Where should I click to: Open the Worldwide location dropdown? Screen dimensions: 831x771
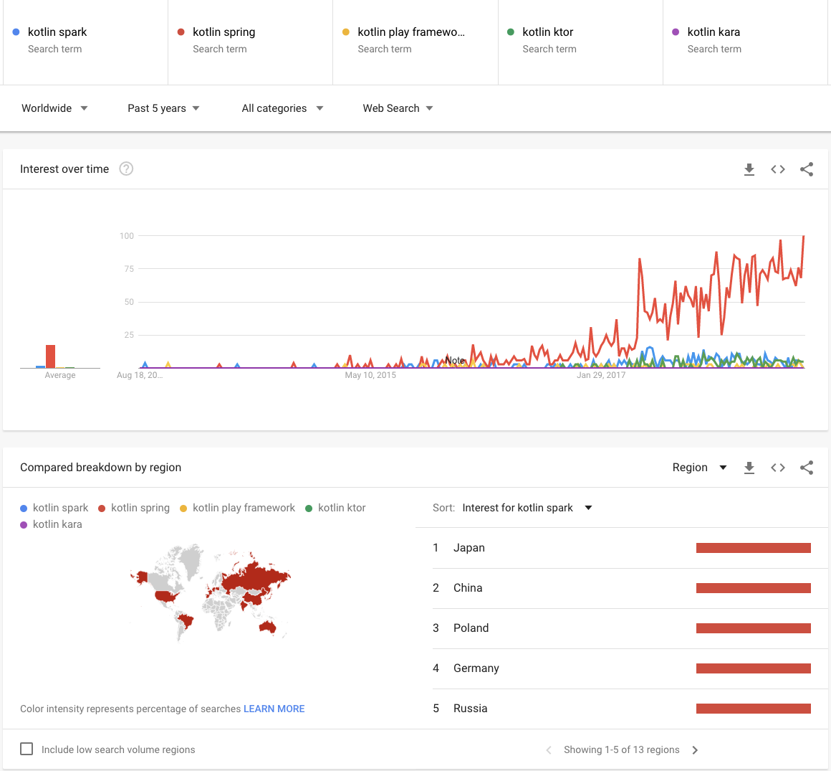coord(54,108)
